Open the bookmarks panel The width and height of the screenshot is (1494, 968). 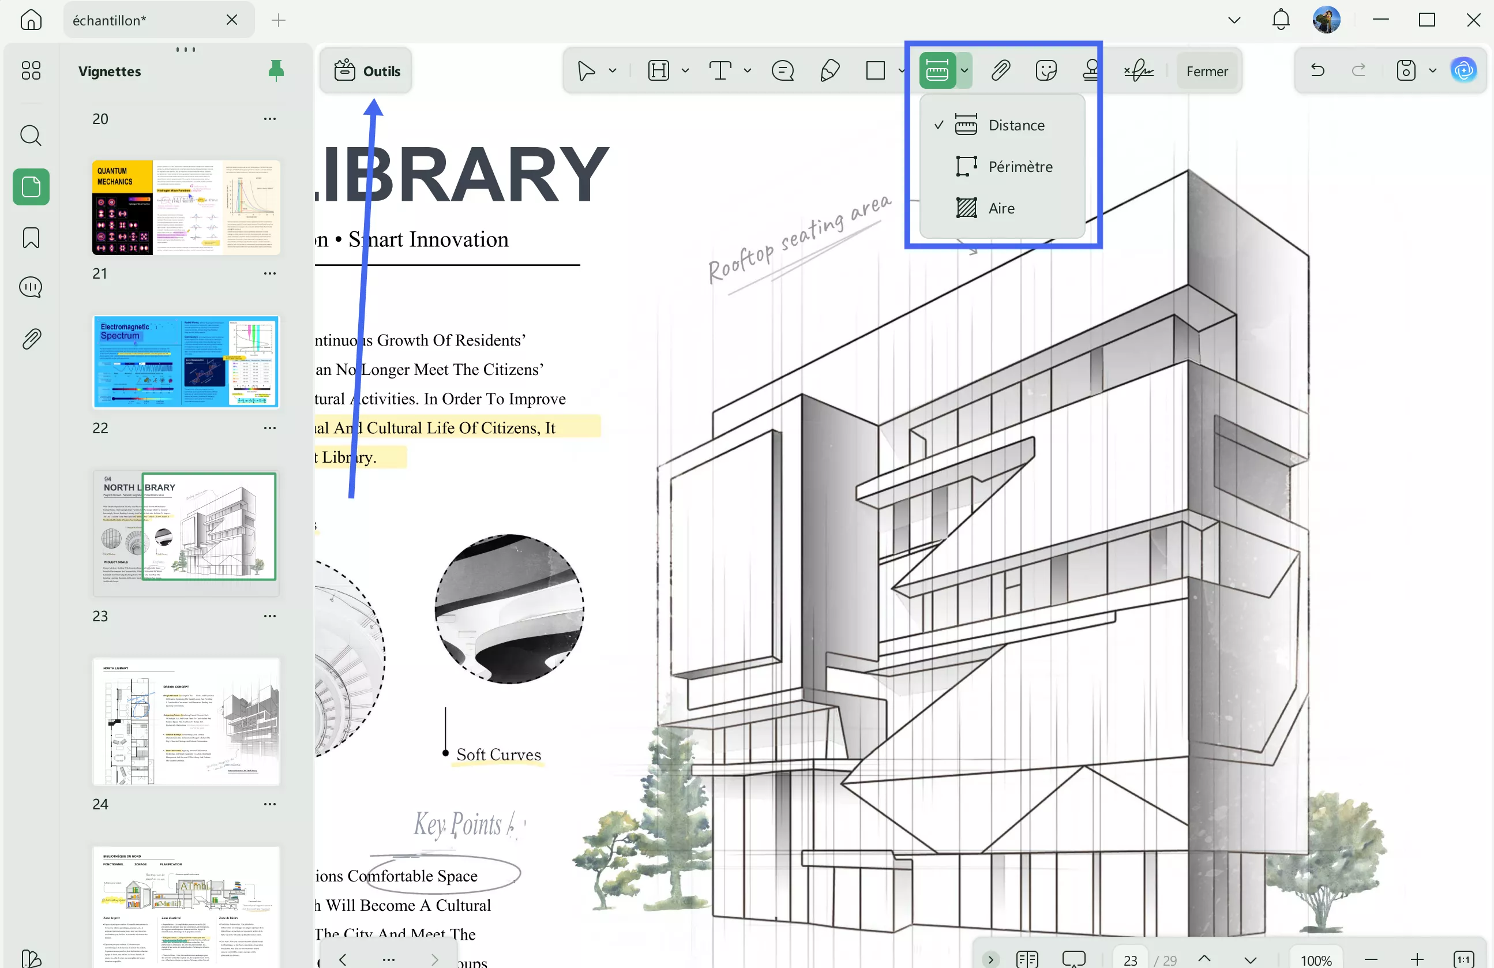tap(30, 238)
